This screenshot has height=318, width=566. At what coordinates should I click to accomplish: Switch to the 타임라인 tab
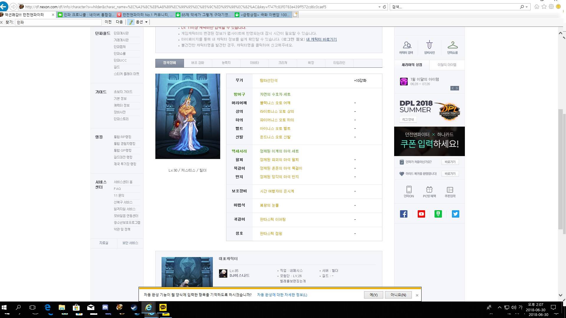339,63
